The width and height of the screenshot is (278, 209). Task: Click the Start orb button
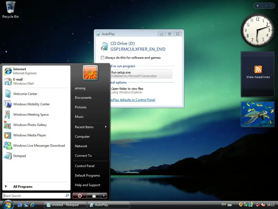click(x=8, y=205)
